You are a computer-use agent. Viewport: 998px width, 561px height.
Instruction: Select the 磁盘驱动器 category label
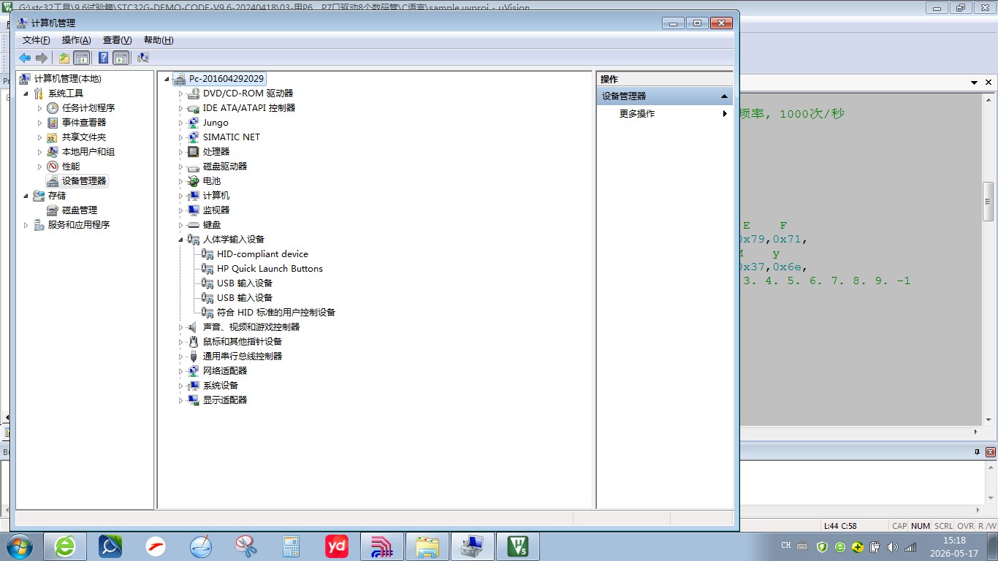click(x=225, y=167)
